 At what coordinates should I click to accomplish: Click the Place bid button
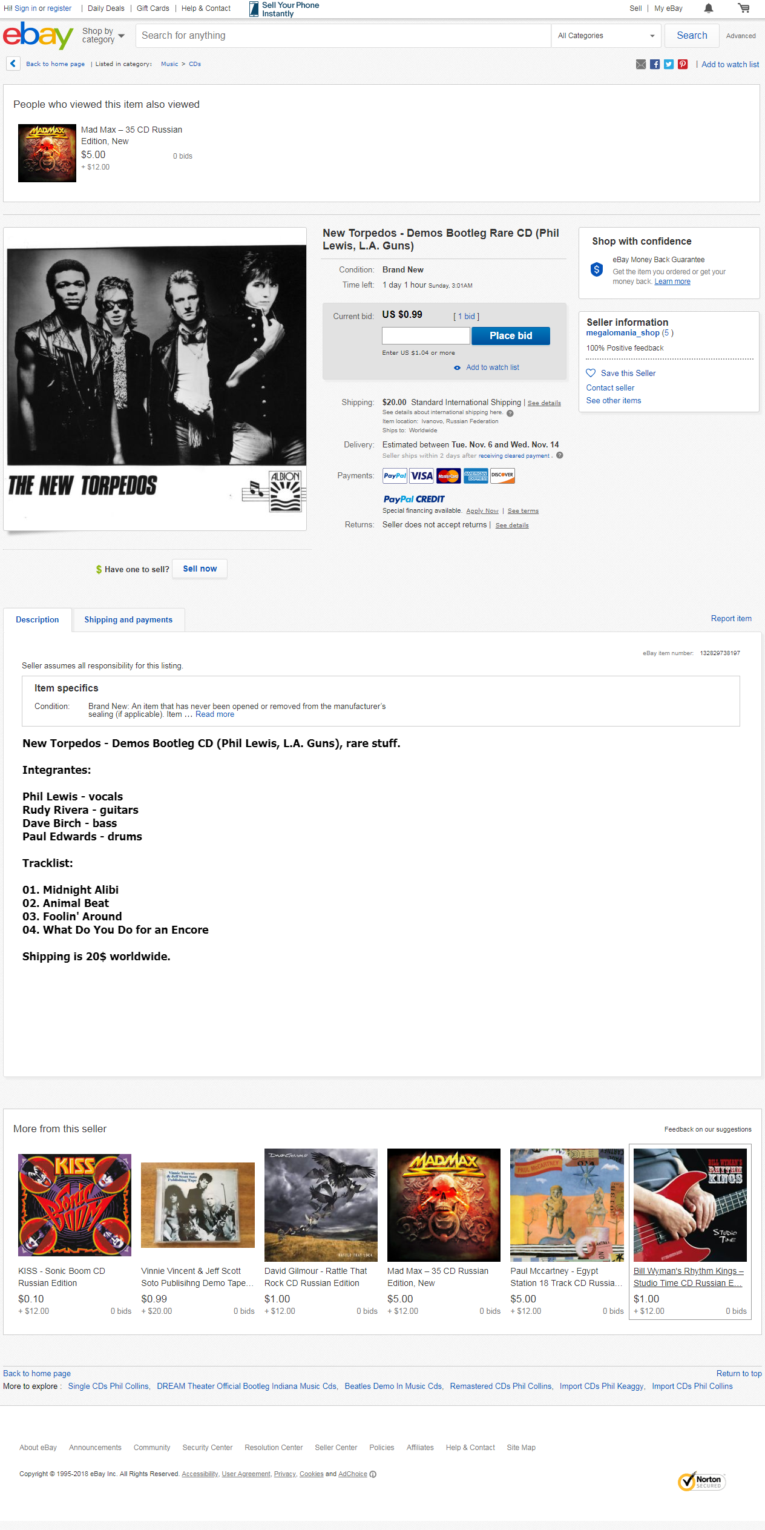coord(511,336)
